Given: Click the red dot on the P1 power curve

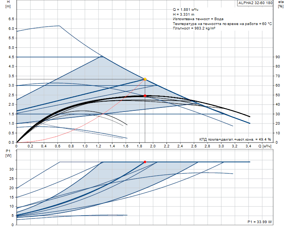Looking at the screenshot, I should click(x=145, y=162).
